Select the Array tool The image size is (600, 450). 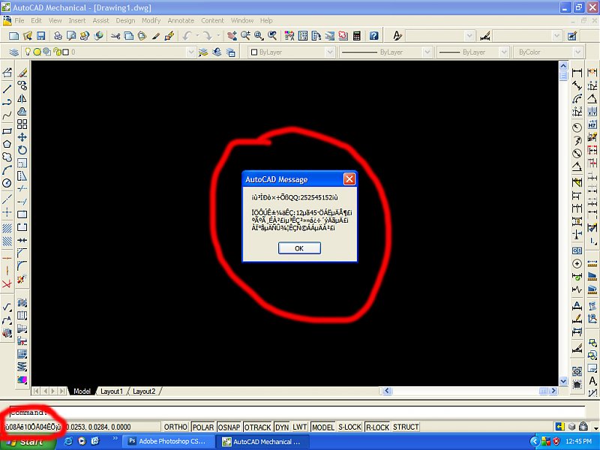(x=22, y=124)
